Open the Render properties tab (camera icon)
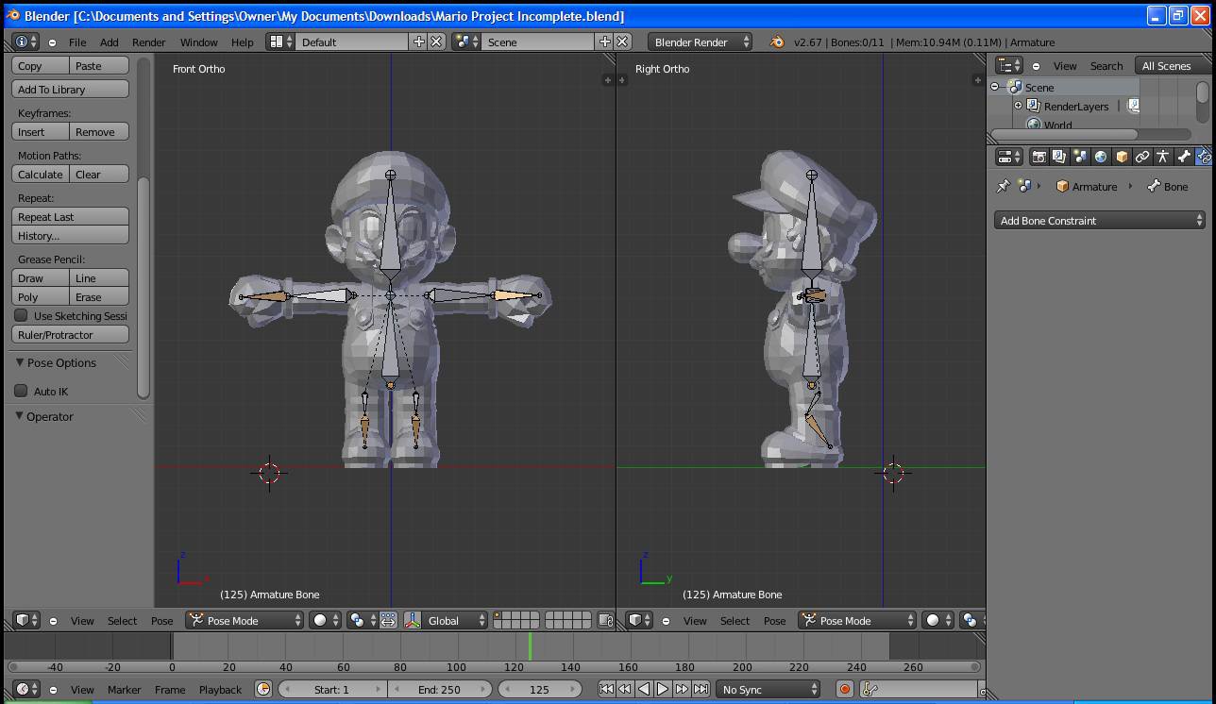The image size is (1216, 704). pyautogui.click(x=1039, y=157)
